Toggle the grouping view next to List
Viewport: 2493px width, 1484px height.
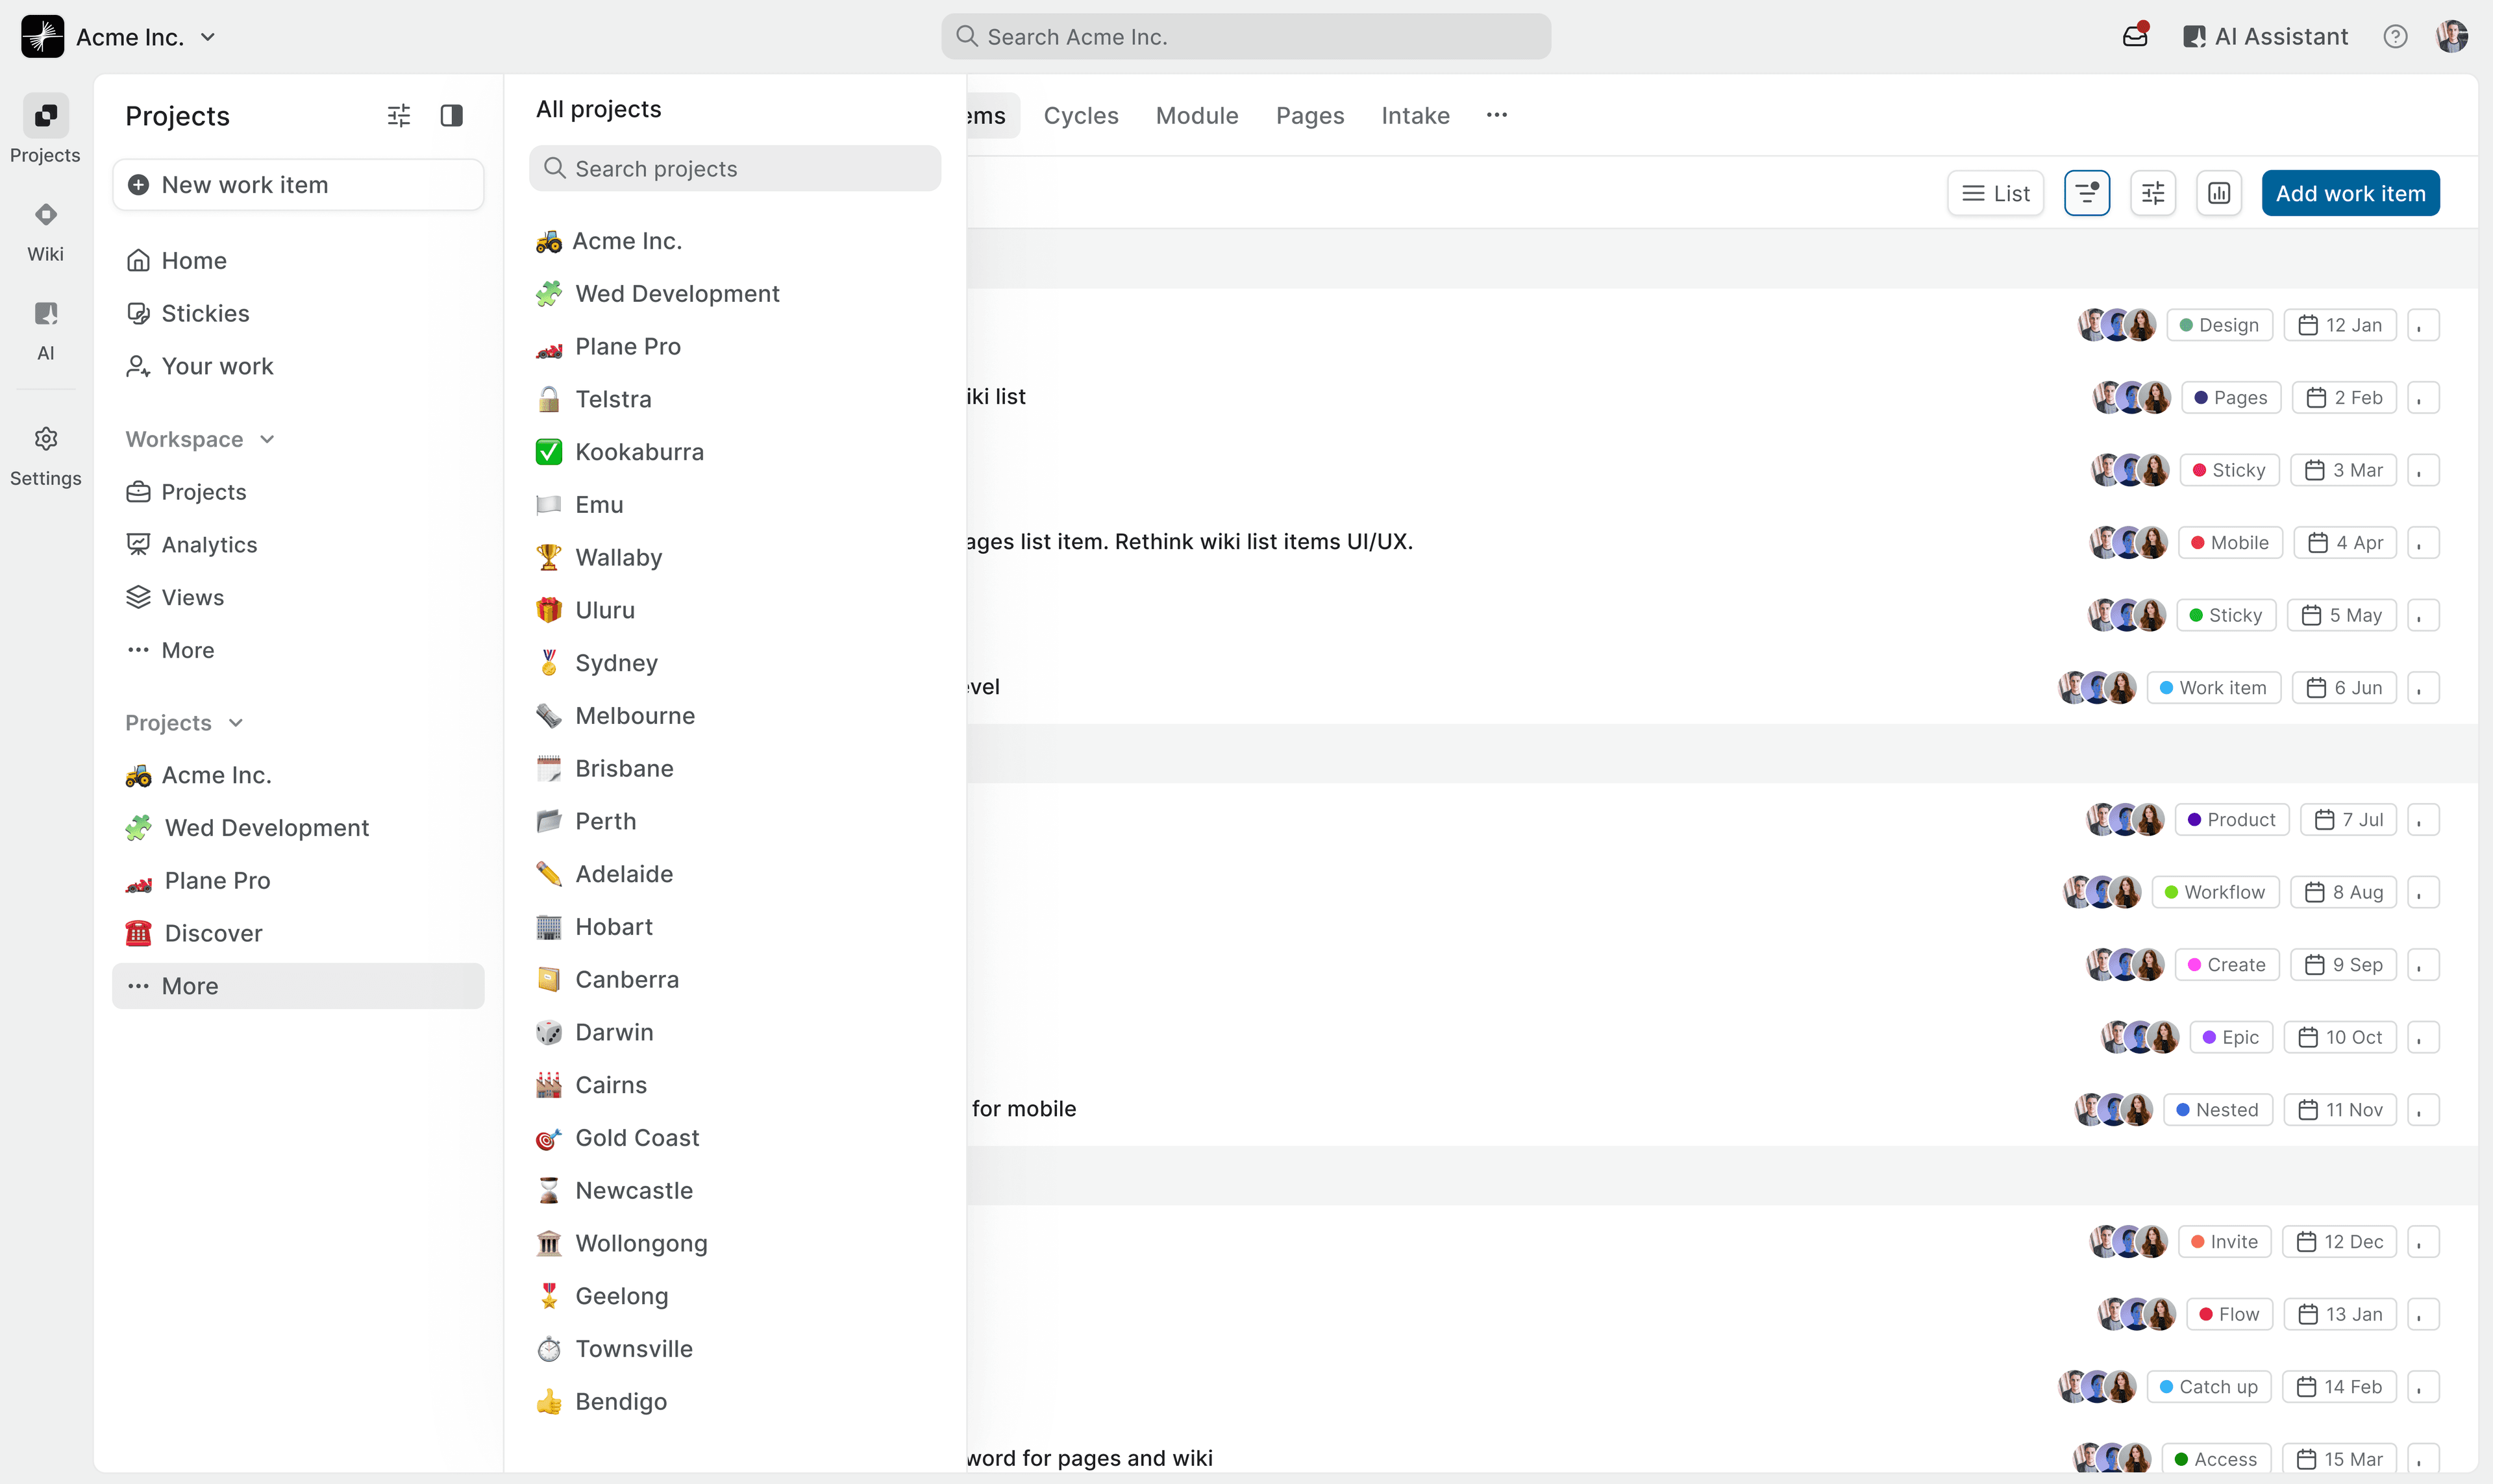2086,192
